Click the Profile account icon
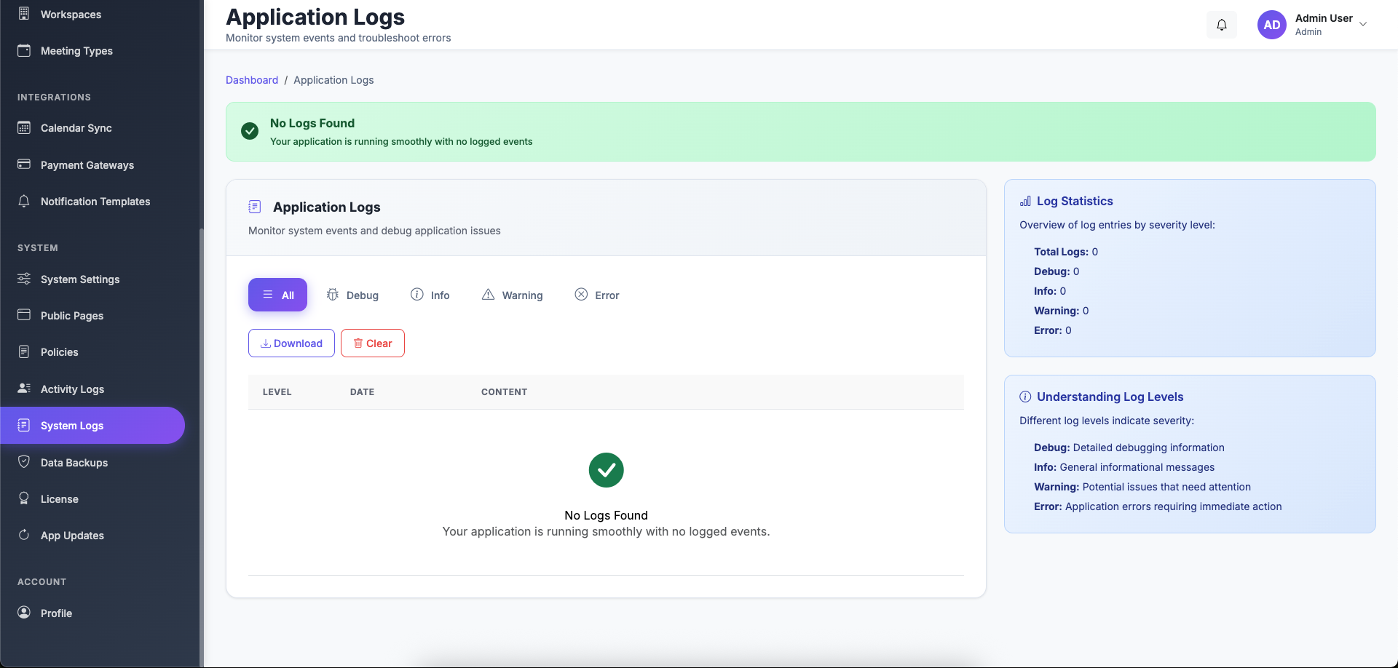This screenshot has width=1398, height=668. (x=24, y=613)
